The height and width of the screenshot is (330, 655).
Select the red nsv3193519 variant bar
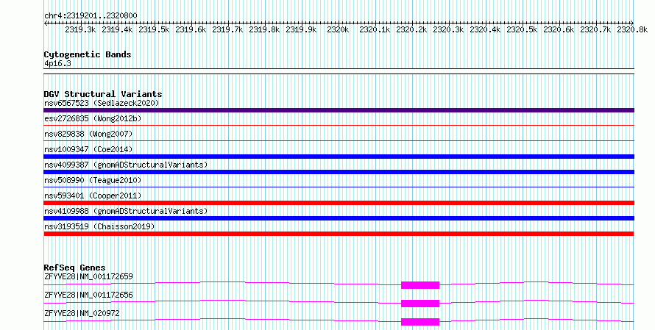pos(339,234)
